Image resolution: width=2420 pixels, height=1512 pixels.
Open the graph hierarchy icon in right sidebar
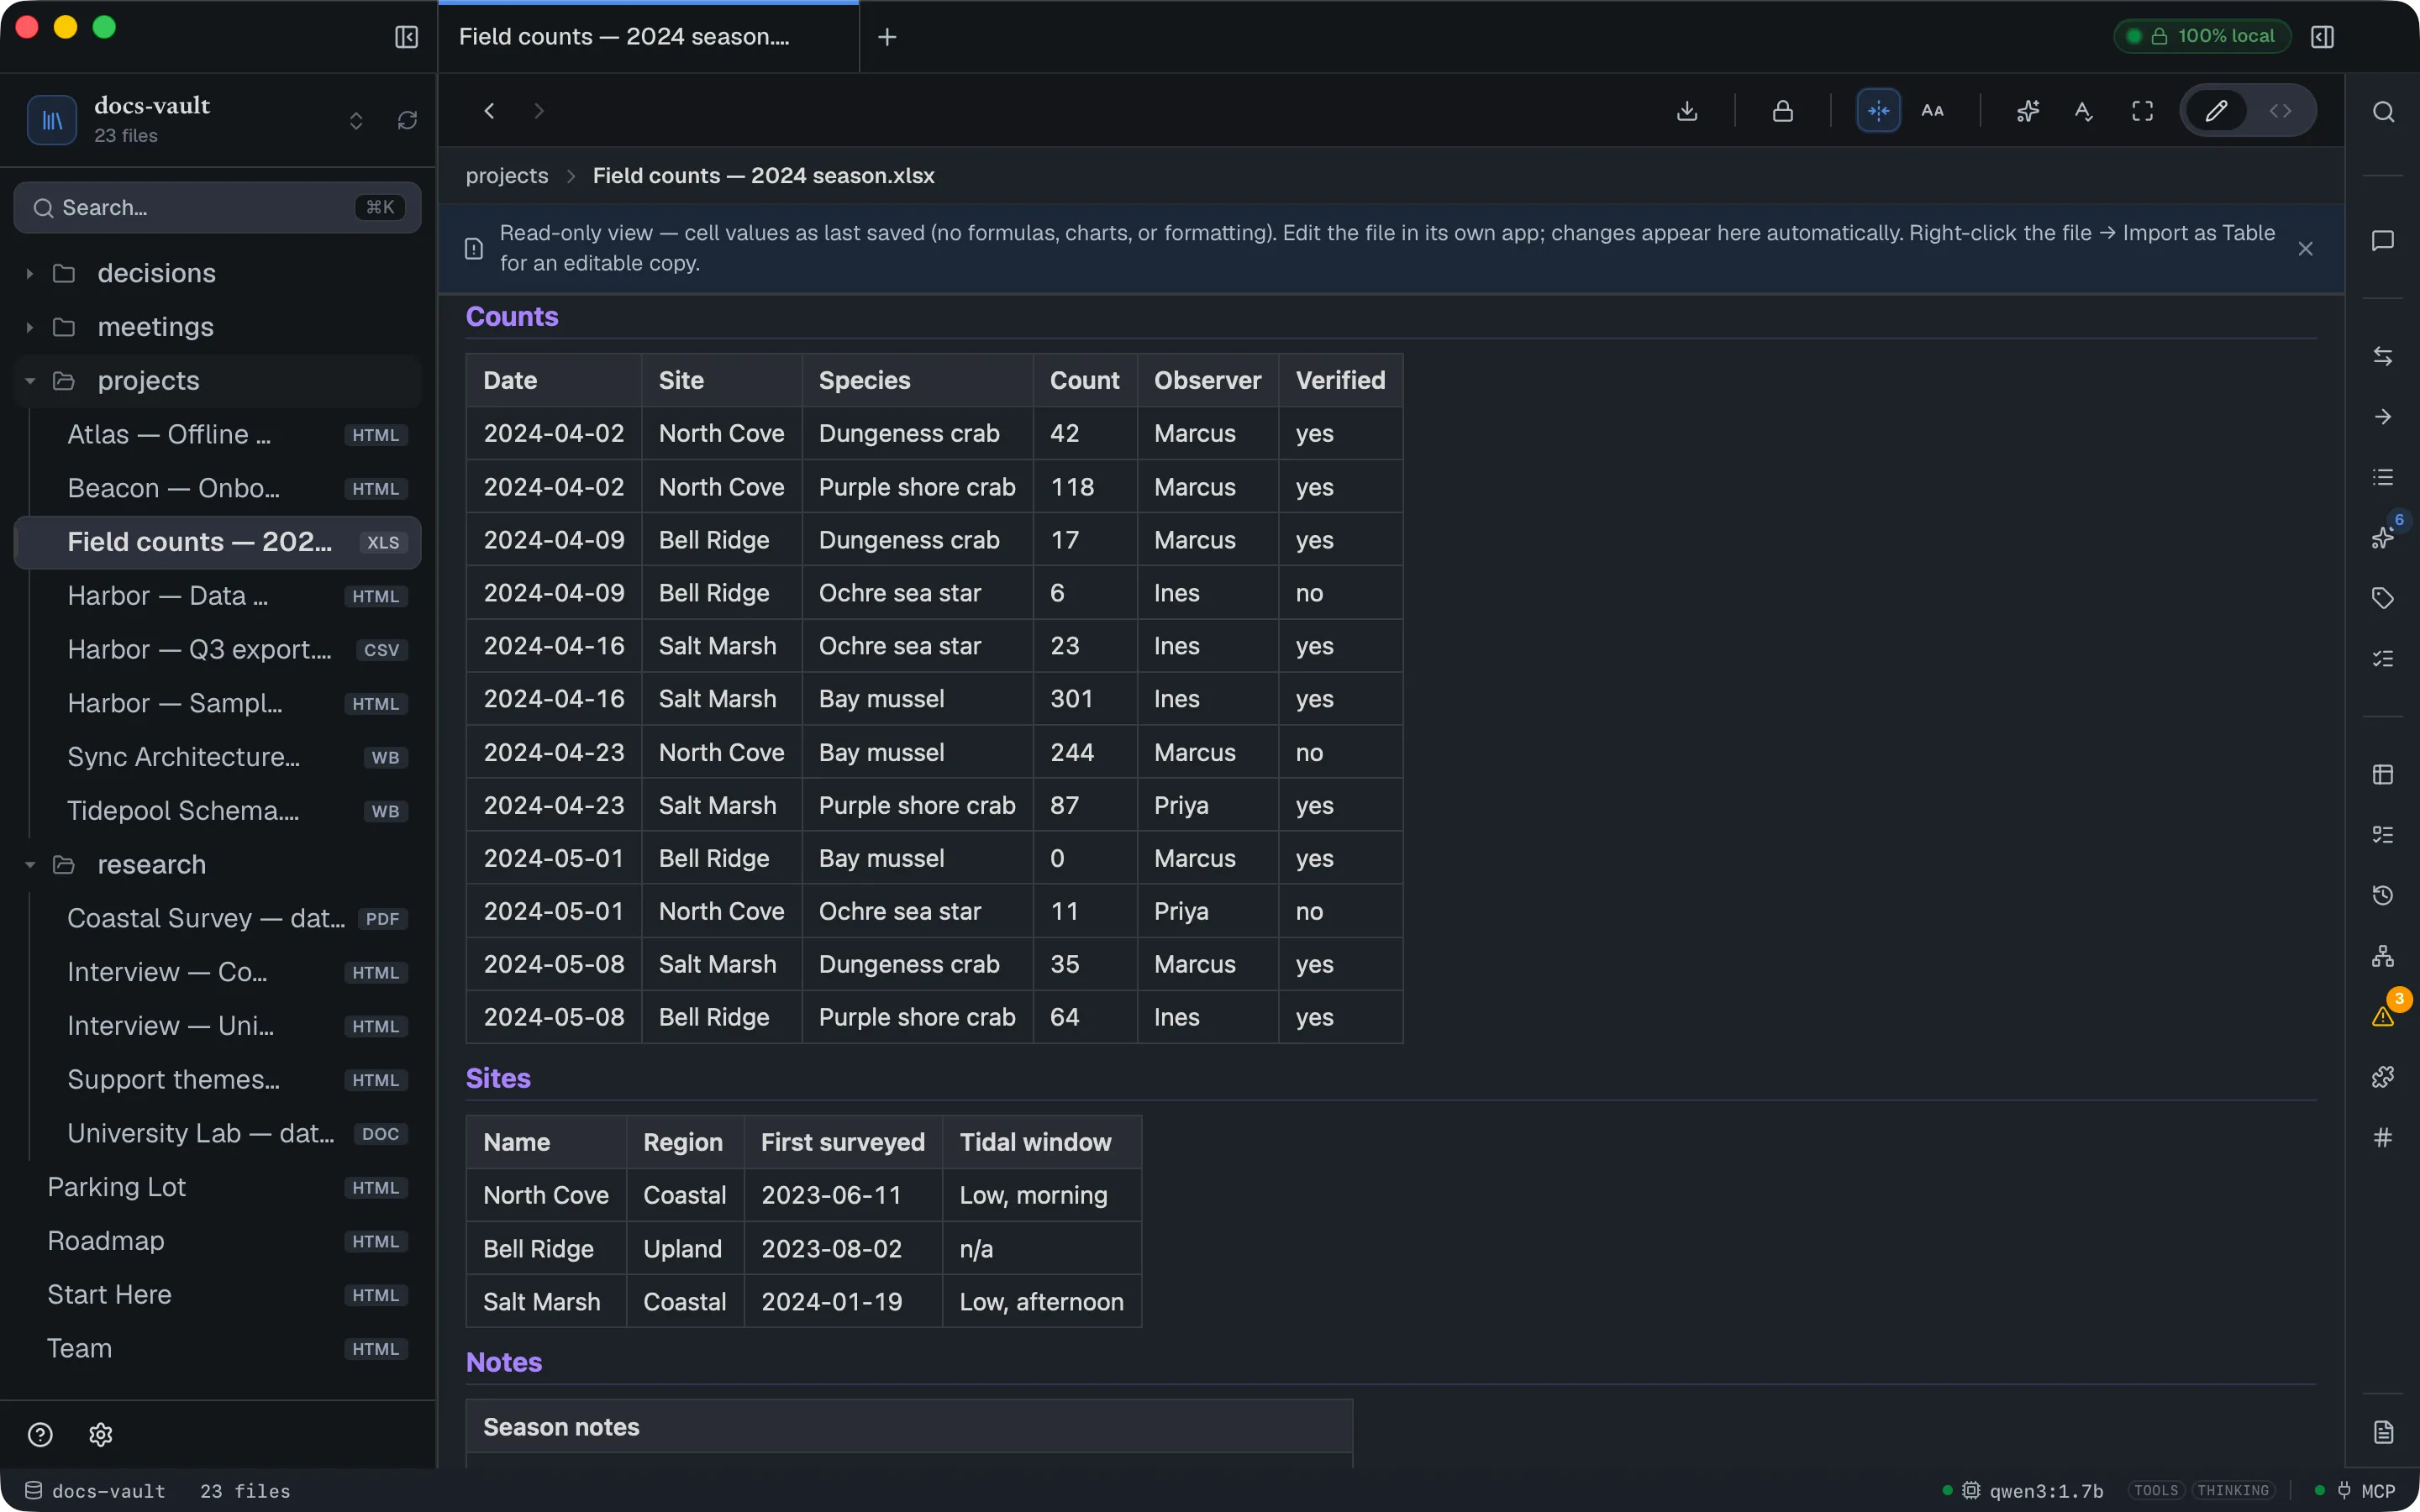(2383, 956)
